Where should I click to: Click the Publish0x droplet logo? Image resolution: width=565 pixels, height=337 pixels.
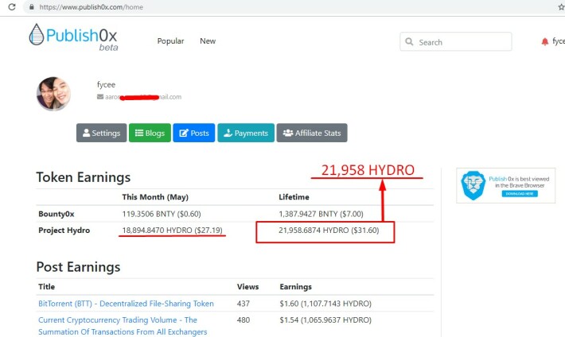[x=36, y=34]
